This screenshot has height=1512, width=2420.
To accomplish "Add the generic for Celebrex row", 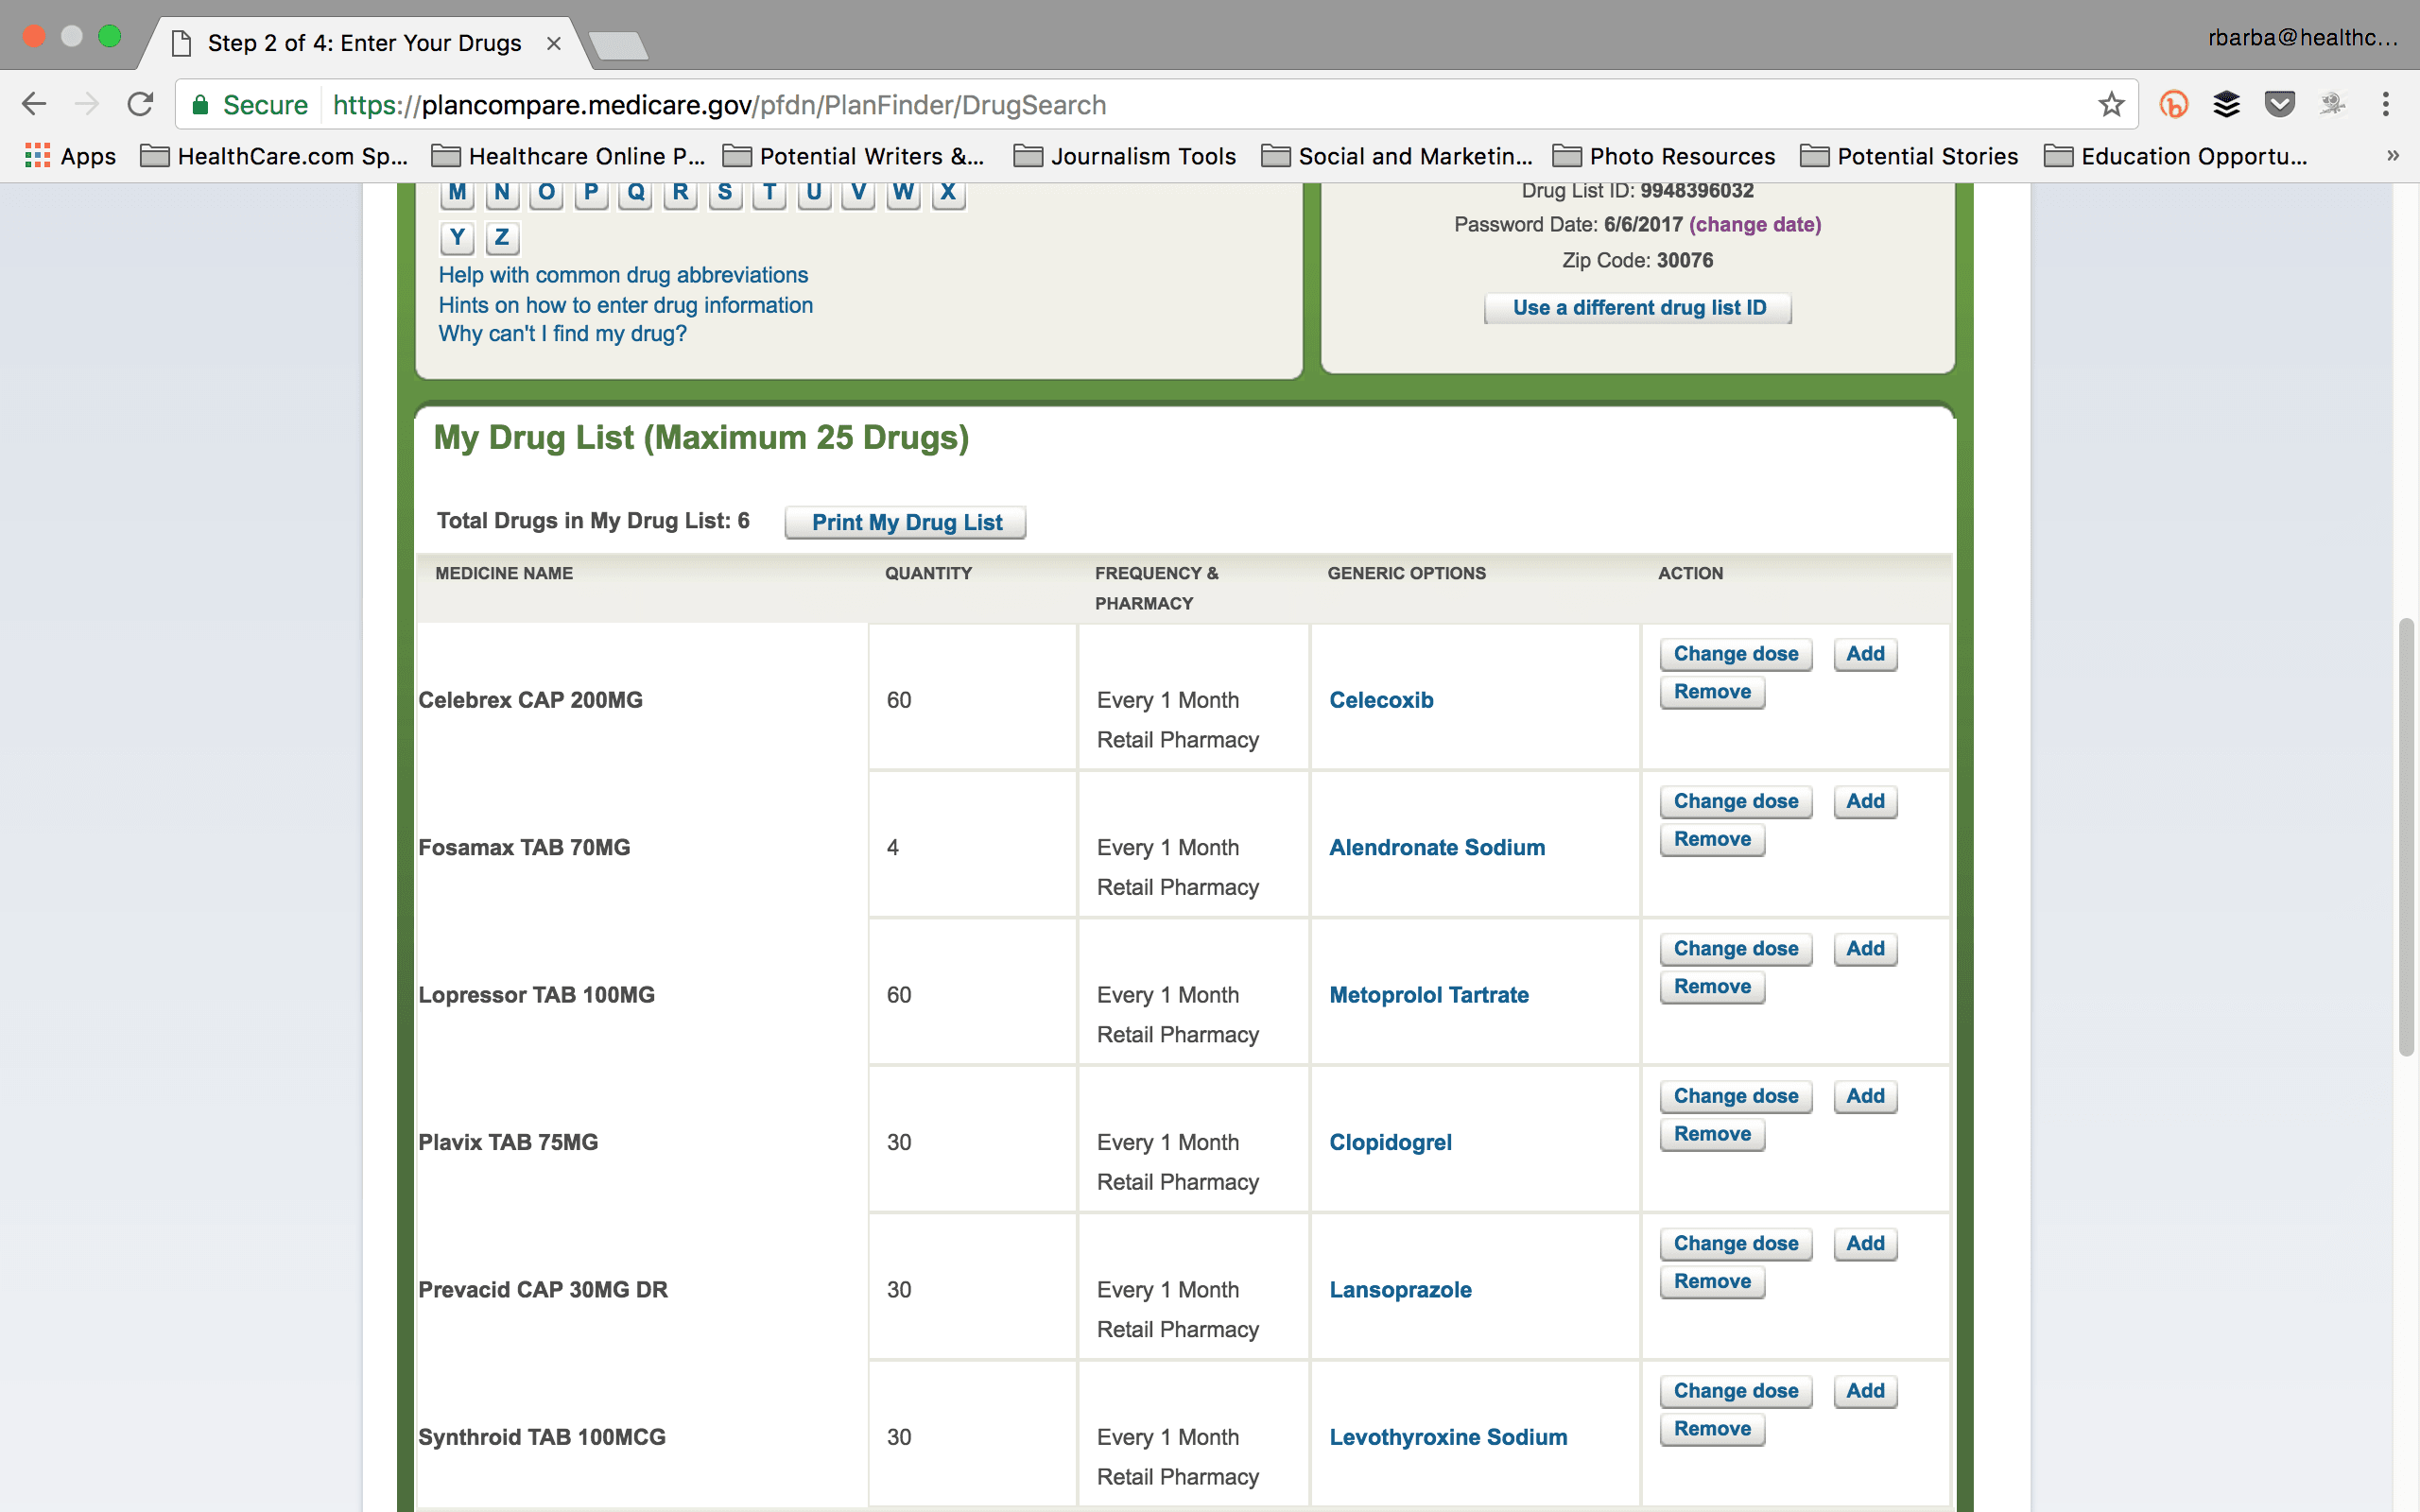I will pyautogui.click(x=1865, y=654).
